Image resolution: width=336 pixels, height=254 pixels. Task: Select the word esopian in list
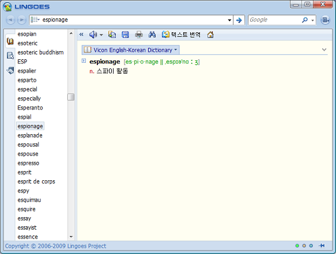(27, 34)
